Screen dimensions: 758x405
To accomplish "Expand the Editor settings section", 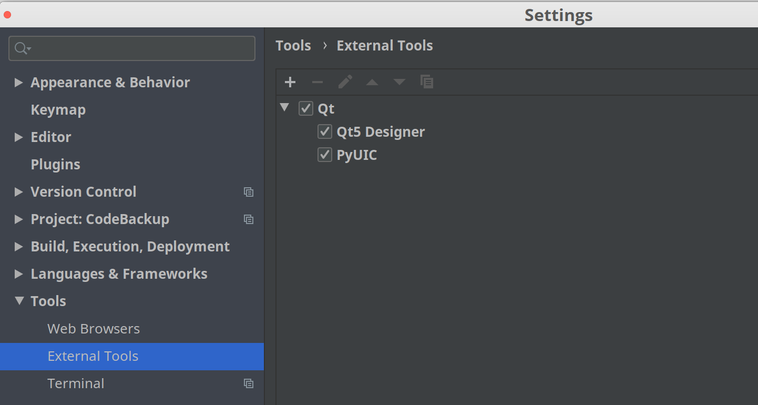I will click(x=19, y=137).
